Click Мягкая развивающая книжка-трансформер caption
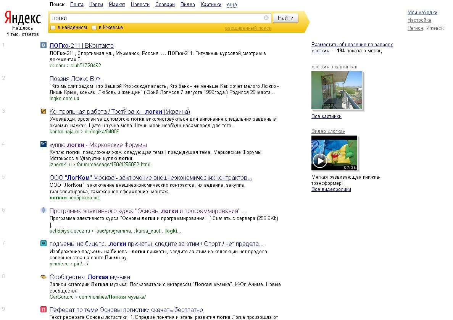 point(346,180)
